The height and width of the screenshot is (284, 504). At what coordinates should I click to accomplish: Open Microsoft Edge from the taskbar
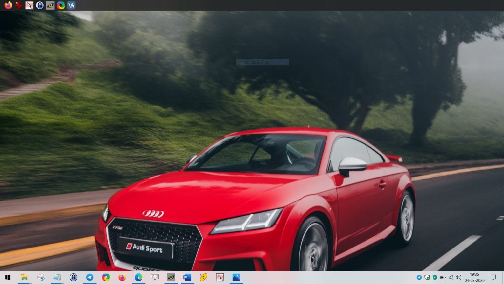click(138, 277)
